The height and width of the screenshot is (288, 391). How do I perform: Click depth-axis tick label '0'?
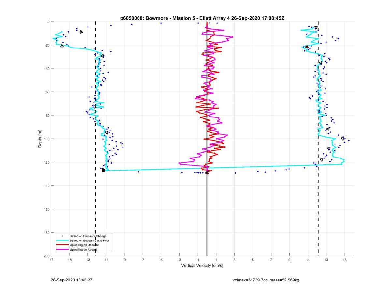(48, 22)
